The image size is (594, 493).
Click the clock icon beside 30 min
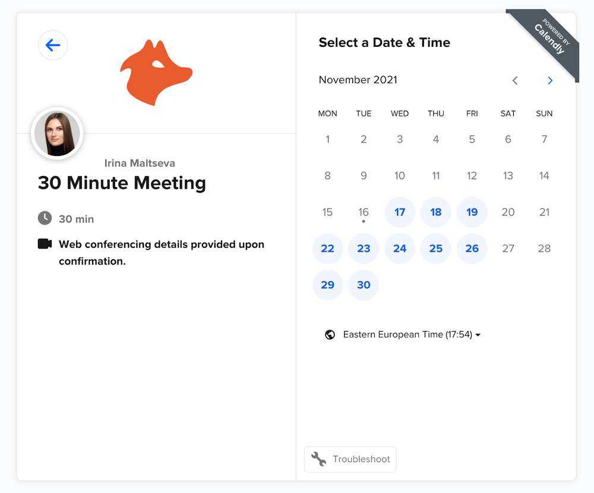pyautogui.click(x=45, y=218)
